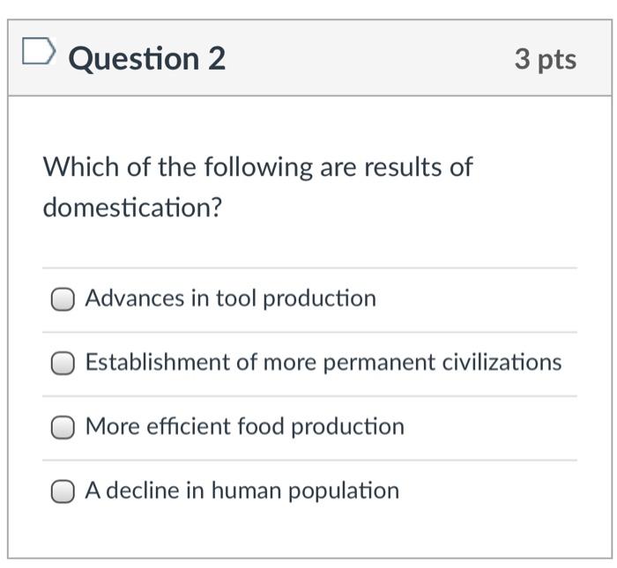Click the 'Advances in tool production' label text
The image size is (617, 568).
point(230,299)
